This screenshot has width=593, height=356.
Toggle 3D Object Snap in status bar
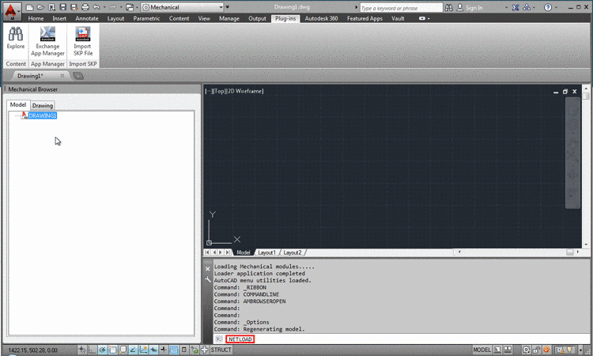(123, 350)
